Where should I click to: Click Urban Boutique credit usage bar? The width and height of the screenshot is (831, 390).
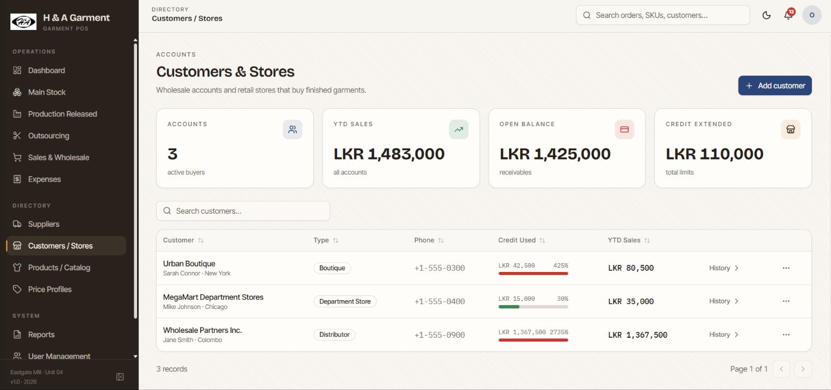[x=533, y=274]
